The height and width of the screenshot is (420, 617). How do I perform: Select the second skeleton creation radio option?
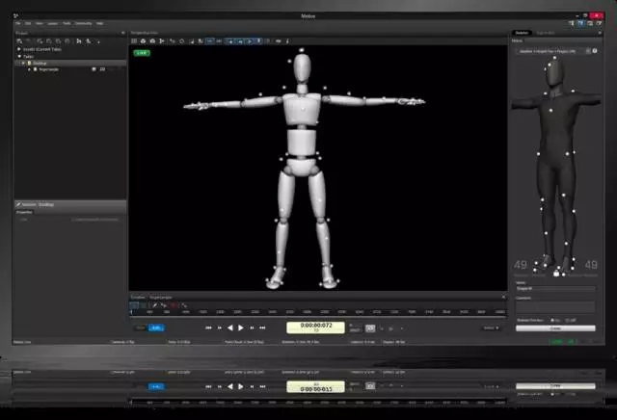(567, 320)
